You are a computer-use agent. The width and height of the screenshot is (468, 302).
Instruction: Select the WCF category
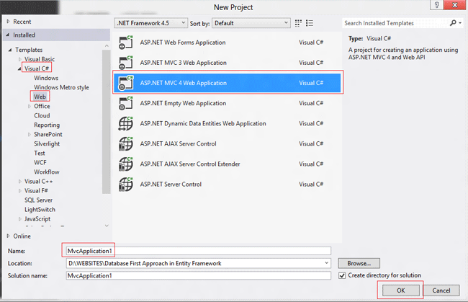[40, 162]
